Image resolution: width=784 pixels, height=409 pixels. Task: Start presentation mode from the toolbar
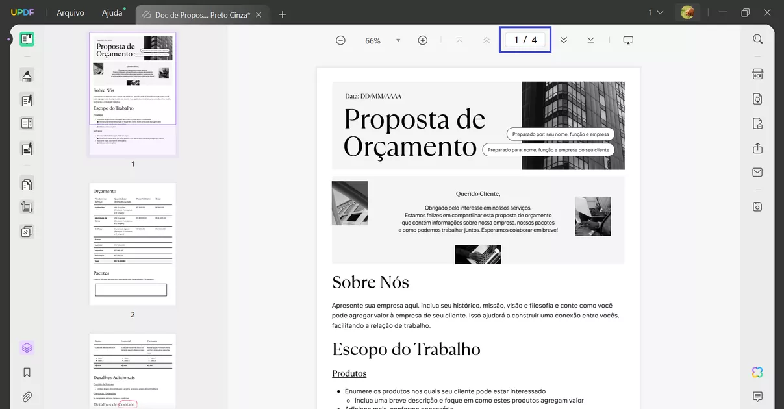(x=627, y=40)
